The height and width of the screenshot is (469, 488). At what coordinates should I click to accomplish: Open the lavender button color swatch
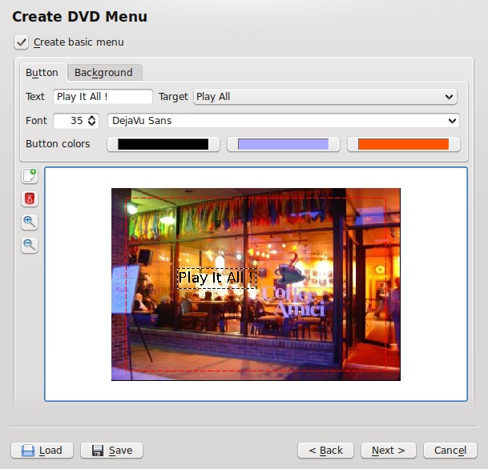[283, 144]
